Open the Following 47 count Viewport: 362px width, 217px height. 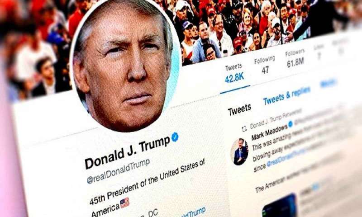[265, 65]
